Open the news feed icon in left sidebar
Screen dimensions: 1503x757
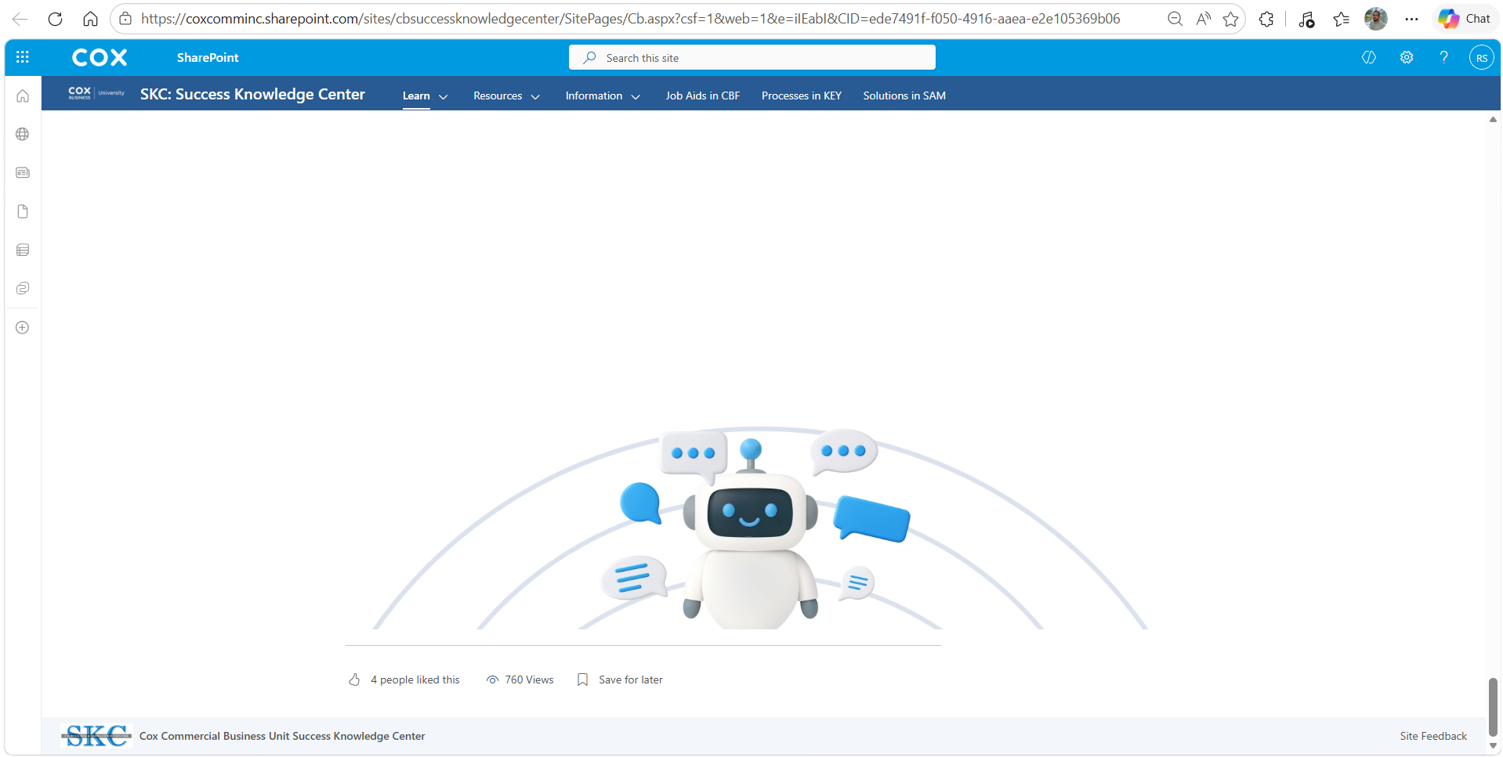point(23,173)
